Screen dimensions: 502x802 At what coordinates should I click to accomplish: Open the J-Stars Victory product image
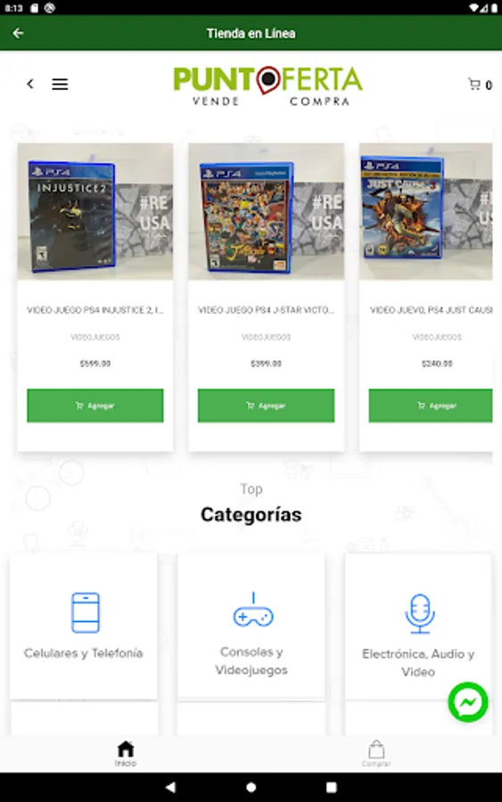pyautogui.click(x=266, y=211)
